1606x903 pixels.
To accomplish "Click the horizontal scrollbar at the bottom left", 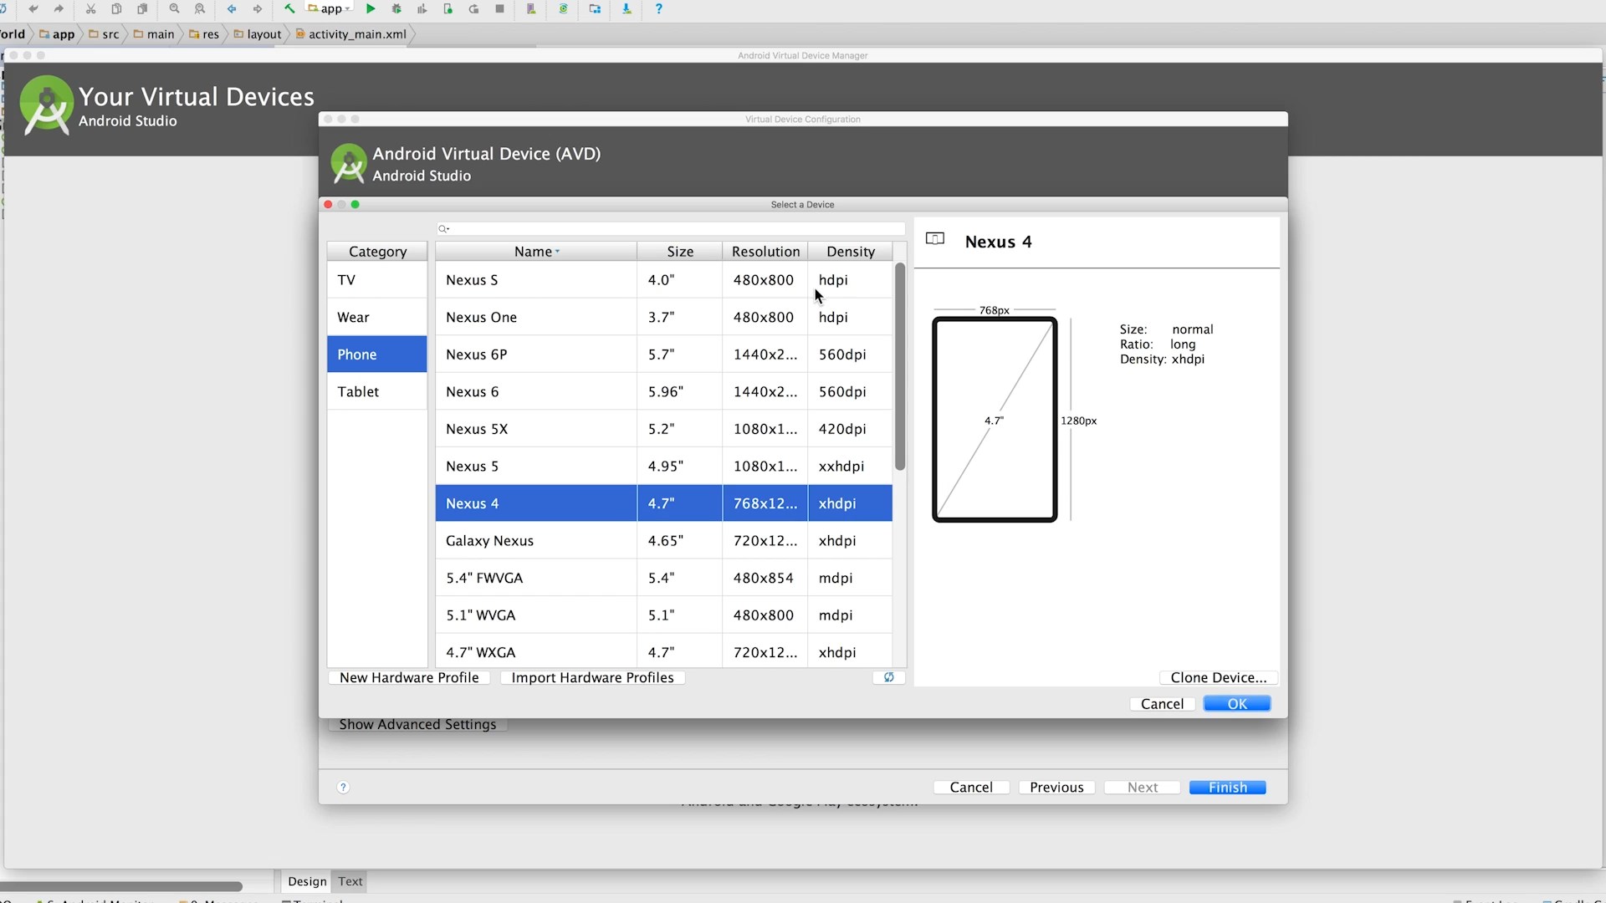I will 121,886.
